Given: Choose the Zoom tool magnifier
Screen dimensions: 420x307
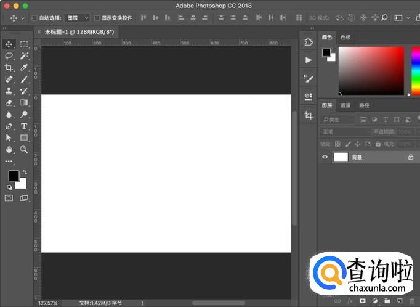Looking at the screenshot, I should pos(24,149).
